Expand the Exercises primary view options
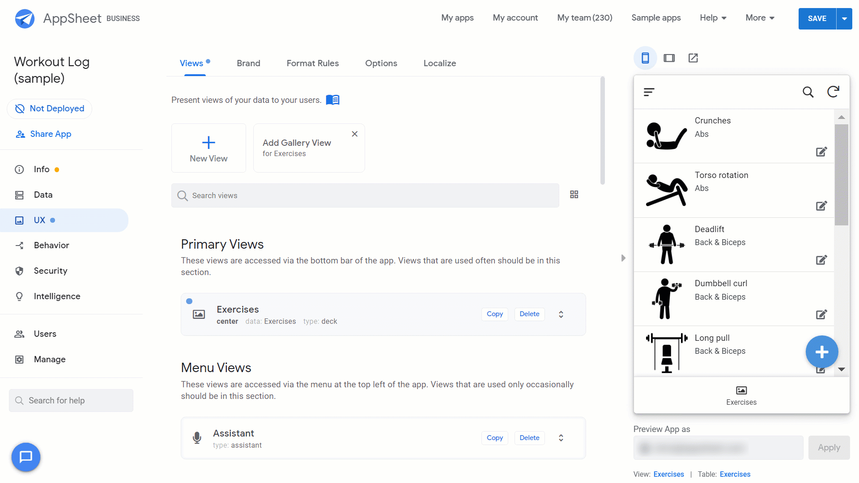 [x=561, y=314]
